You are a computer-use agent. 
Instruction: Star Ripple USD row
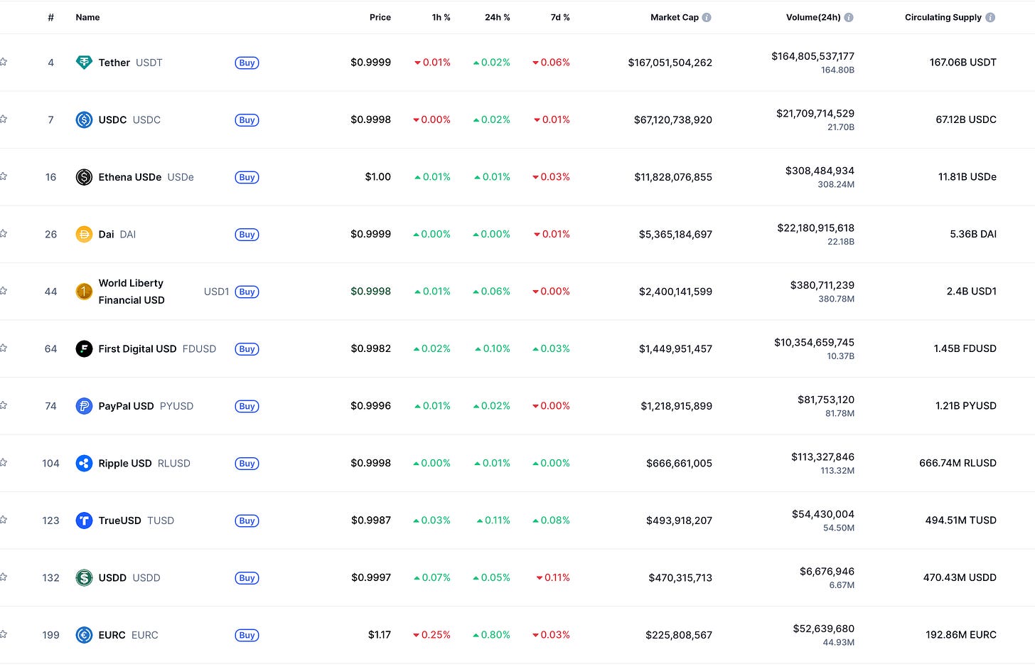point(3,462)
